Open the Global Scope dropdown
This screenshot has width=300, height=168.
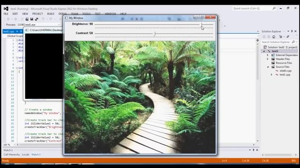(15, 36)
